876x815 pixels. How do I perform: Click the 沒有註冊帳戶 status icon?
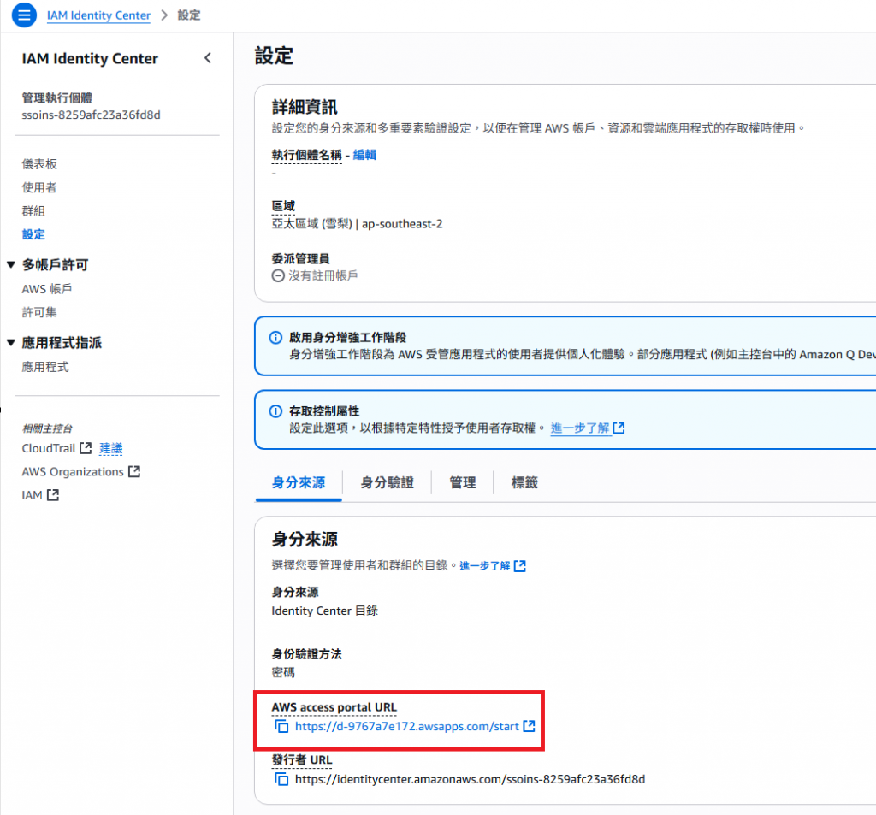(278, 275)
